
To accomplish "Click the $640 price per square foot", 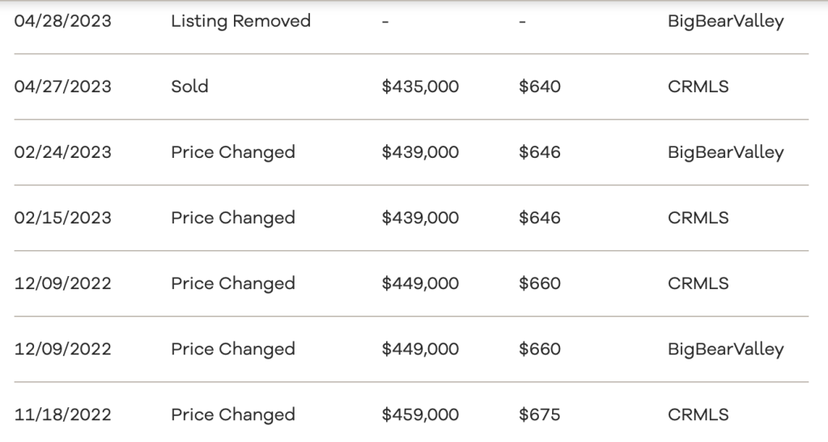I will click(539, 87).
